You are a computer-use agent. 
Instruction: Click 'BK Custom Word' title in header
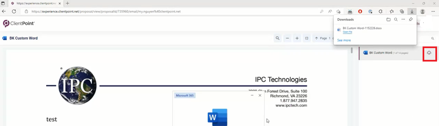[24, 38]
